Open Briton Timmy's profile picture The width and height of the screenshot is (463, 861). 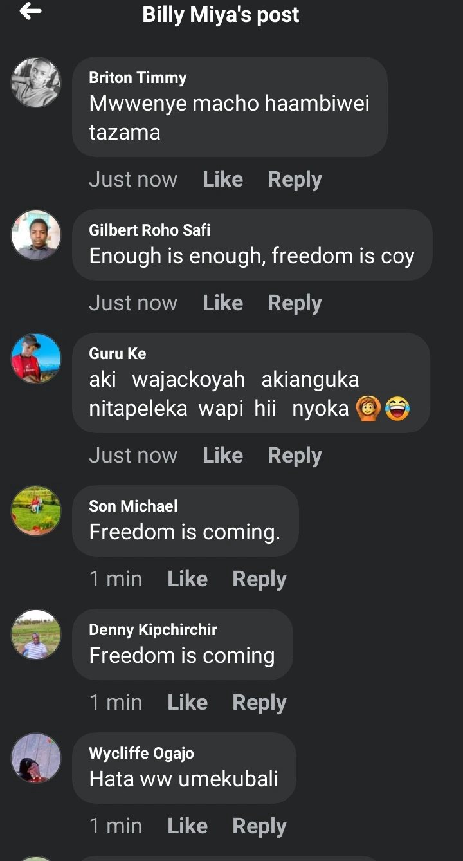pos(36,82)
